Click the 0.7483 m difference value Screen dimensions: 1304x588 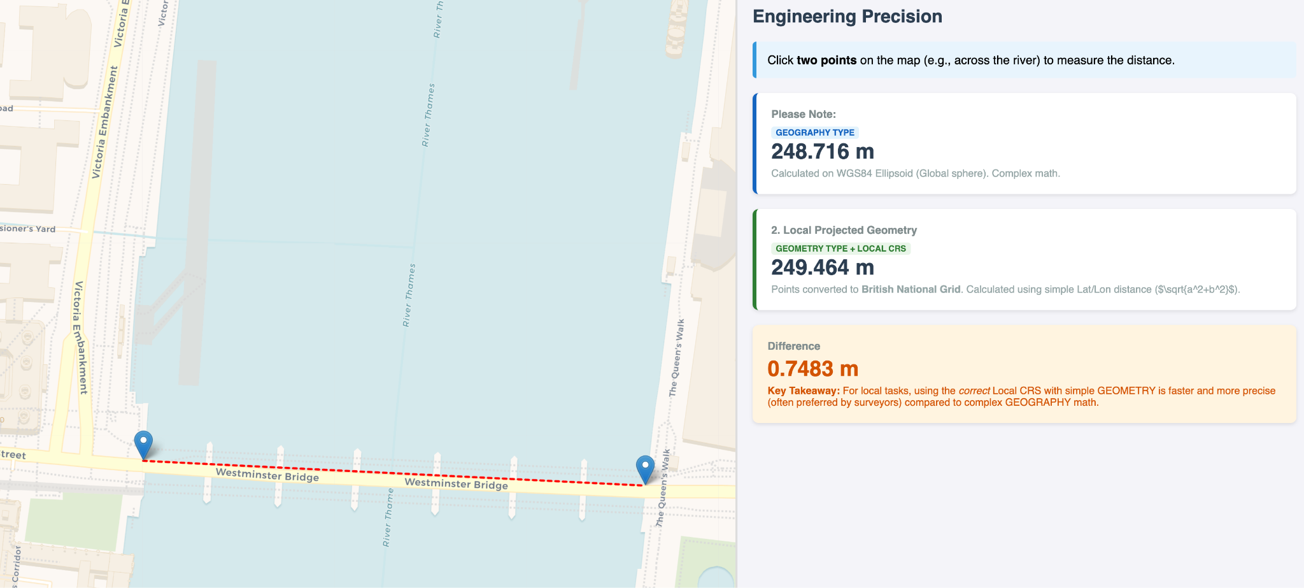tap(813, 368)
